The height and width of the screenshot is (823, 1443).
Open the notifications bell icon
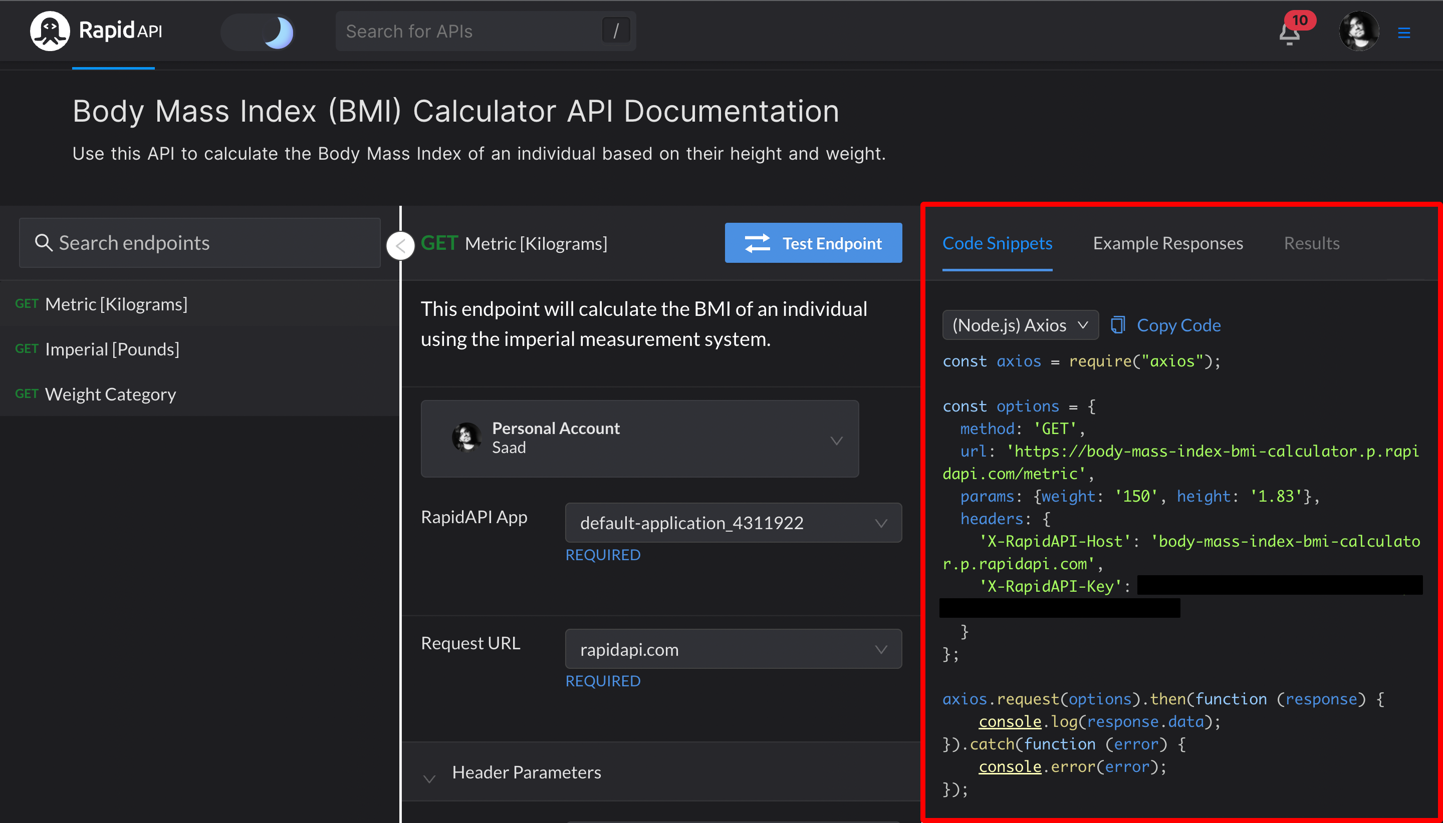(1289, 34)
